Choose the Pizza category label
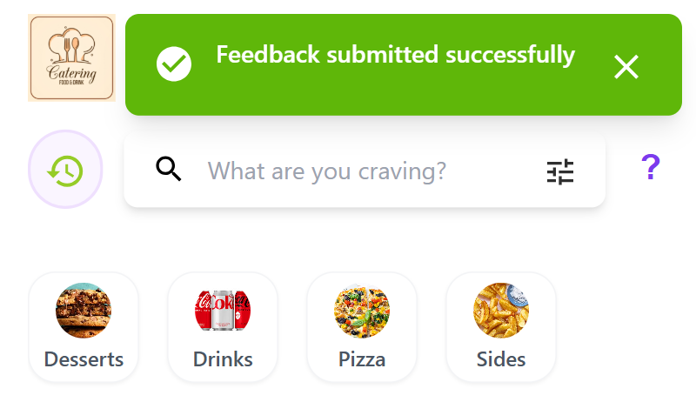The width and height of the screenshot is (696, 402). click(362, 359)
